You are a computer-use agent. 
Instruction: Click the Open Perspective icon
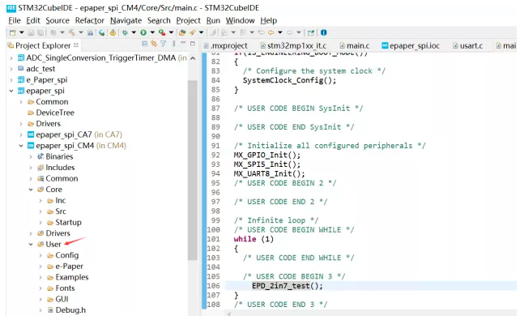point(311,32)
